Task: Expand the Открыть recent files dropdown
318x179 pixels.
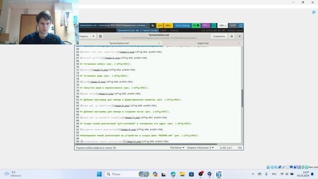Action: click(93, 36)
